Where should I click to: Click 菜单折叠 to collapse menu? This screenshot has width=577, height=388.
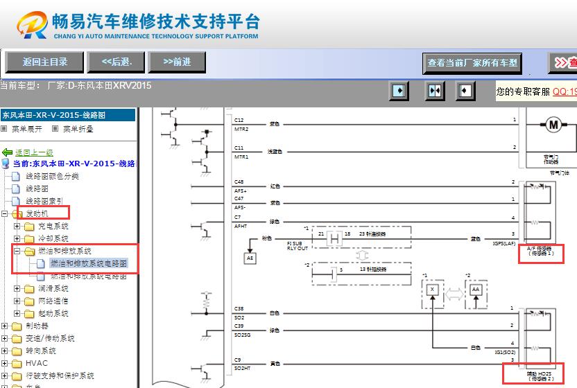click(78, 129)
